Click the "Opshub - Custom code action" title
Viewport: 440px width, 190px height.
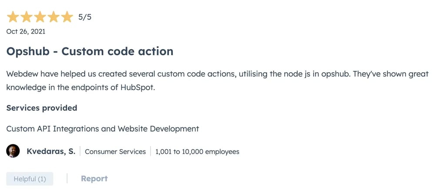(x=90, y=51)
